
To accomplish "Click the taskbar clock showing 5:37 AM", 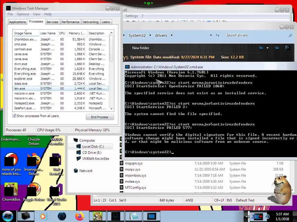I will pos(282,217).
